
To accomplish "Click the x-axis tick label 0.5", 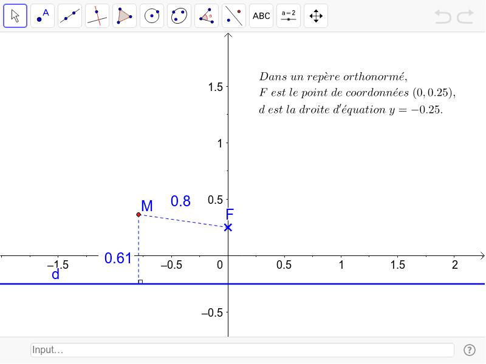I will tap(284, 265).
